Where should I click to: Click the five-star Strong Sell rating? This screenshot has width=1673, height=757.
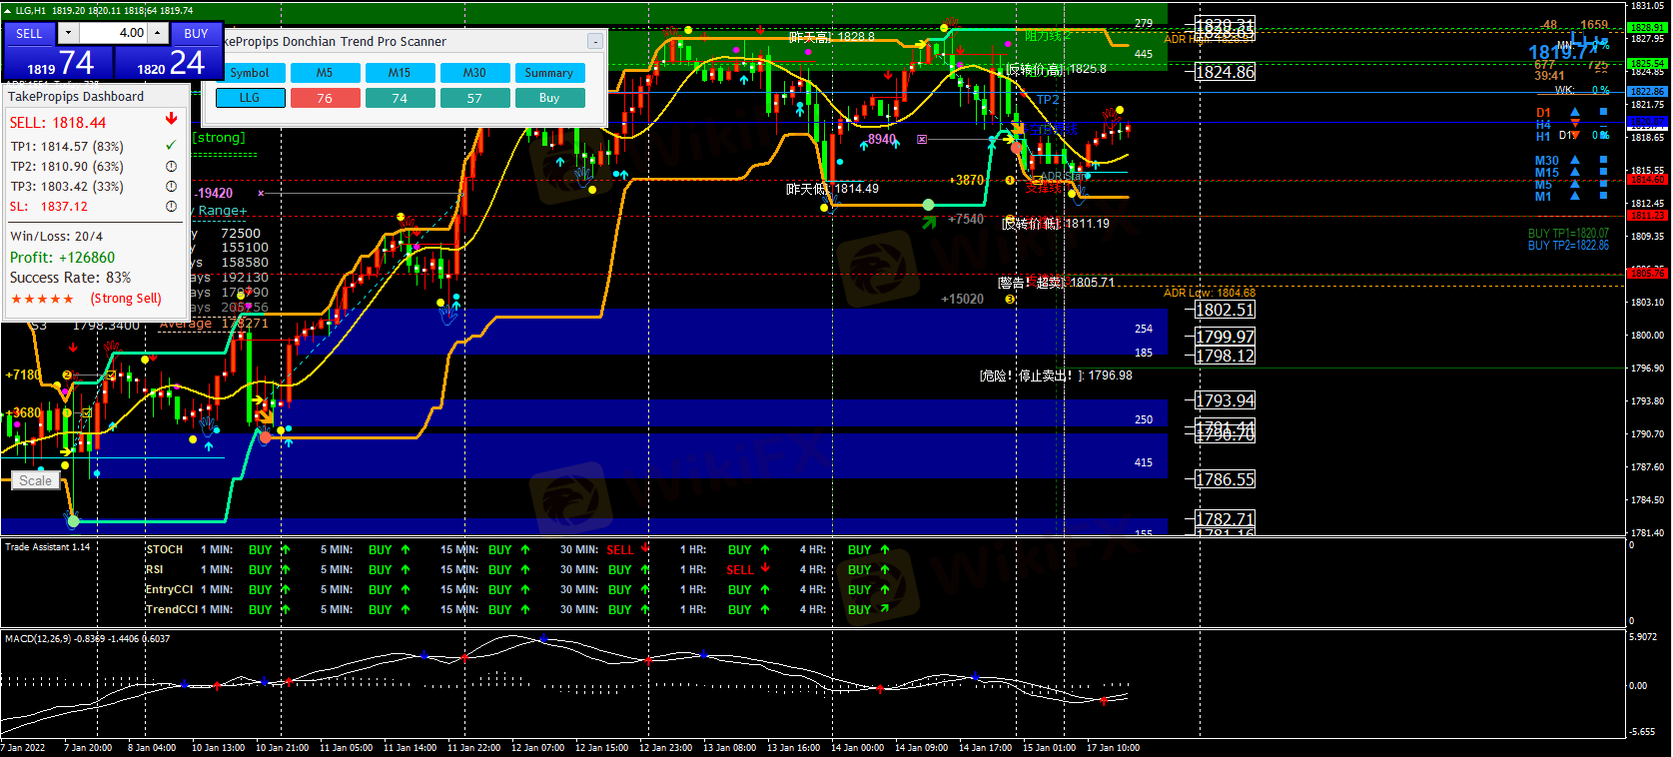42,299
